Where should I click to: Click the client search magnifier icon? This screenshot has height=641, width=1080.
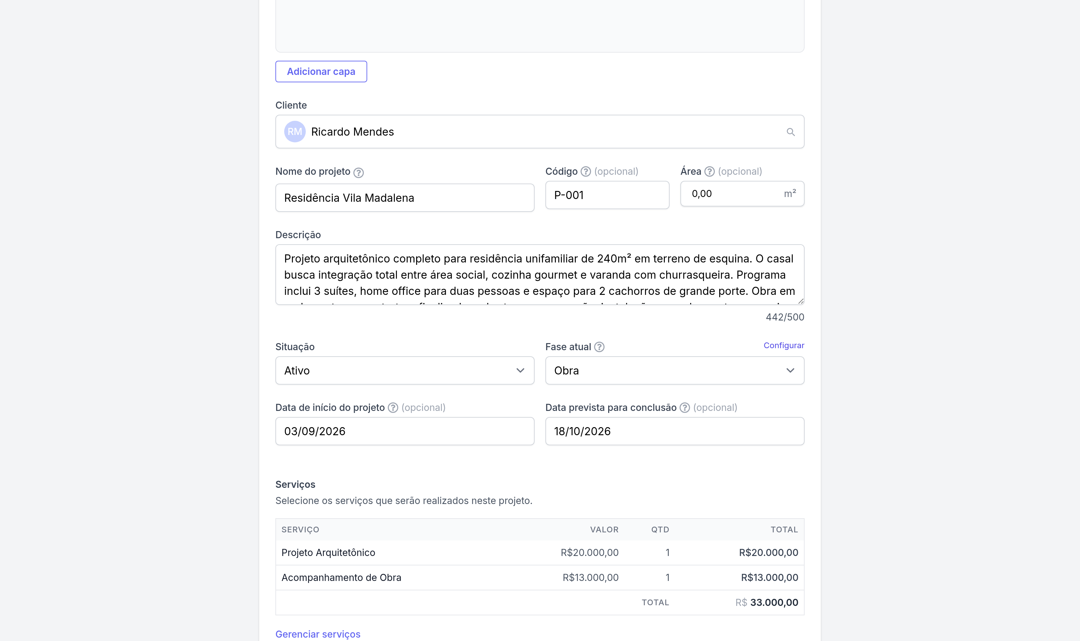[x=790, y=132]
